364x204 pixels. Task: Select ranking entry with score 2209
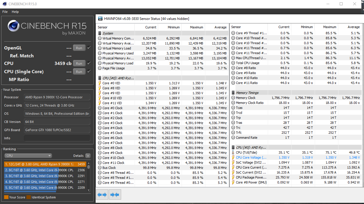pos(45,188)
